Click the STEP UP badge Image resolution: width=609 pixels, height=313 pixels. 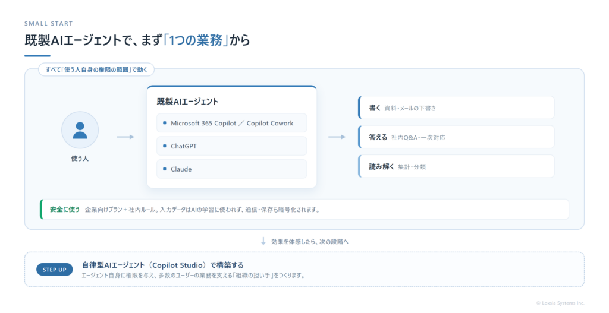click(x=55, y=270)
